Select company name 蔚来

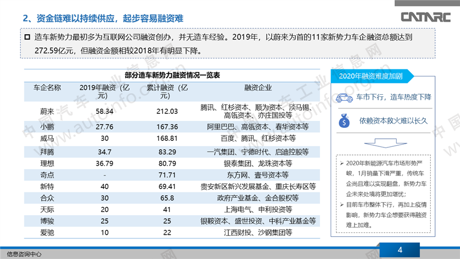click(47, 111)
